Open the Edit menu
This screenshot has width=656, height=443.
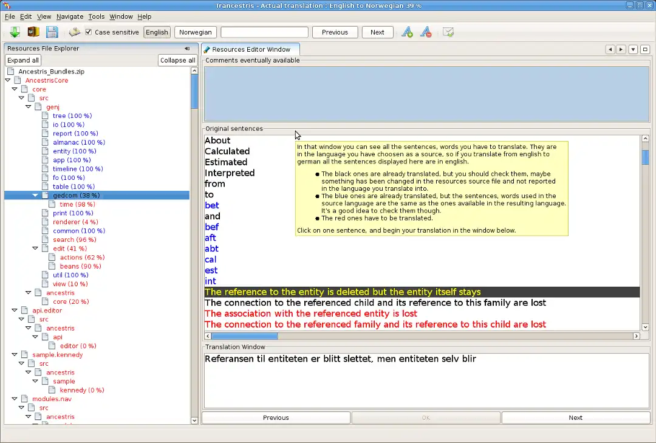point(26,16)
